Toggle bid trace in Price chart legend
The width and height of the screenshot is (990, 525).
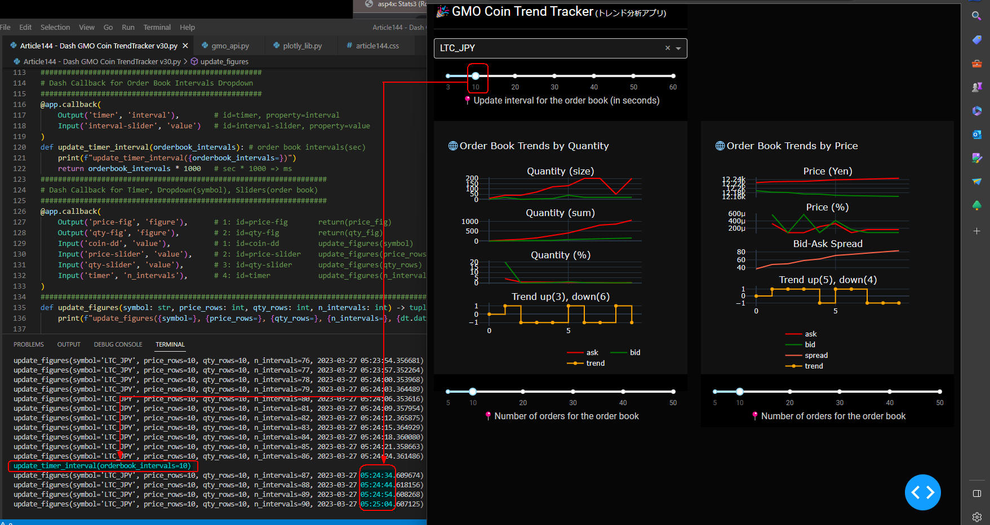[x=801, y=344]
